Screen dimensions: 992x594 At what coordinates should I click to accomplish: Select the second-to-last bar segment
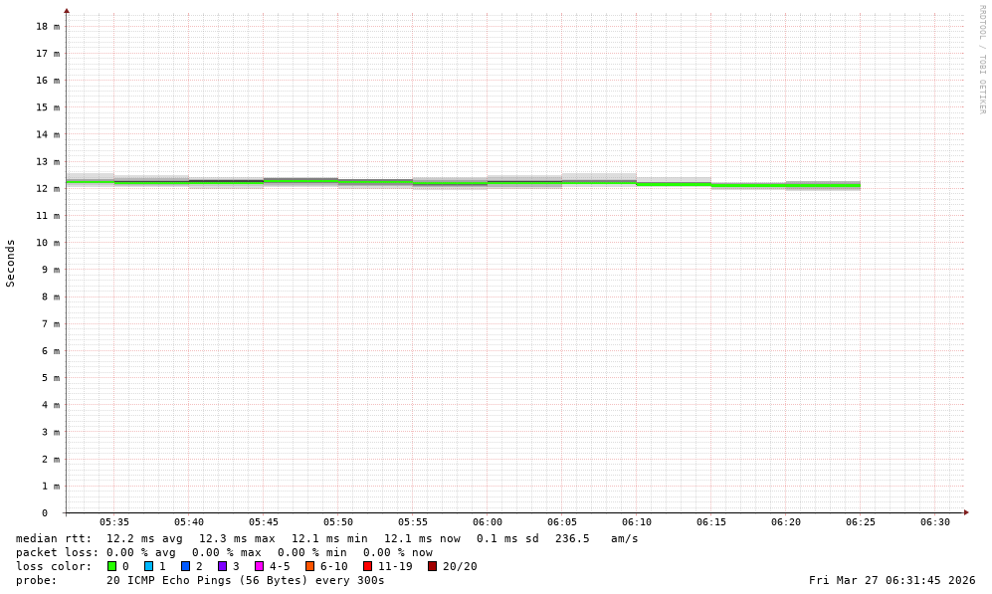(x=748, y=186)
